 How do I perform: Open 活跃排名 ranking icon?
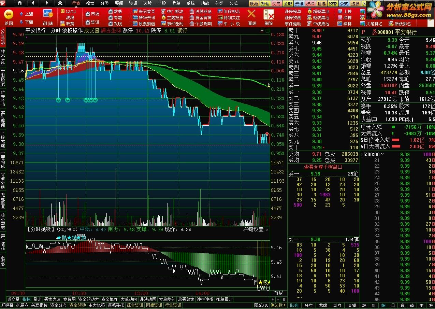pos(391,24)
